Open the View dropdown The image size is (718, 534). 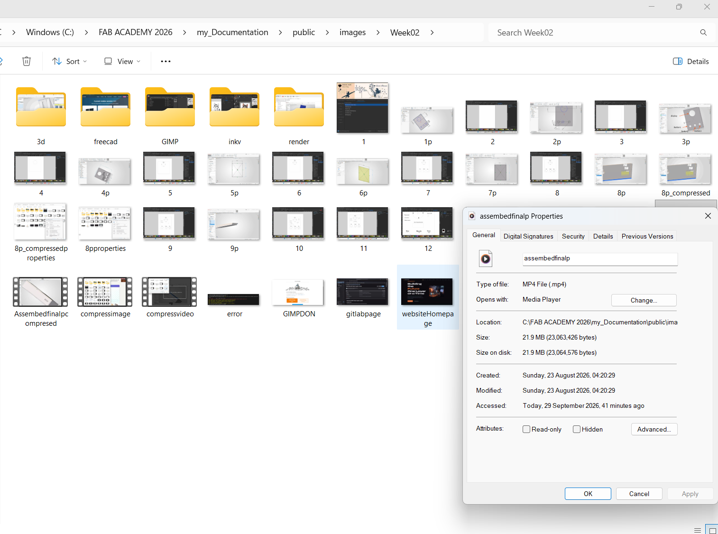(x=122, y=61)
